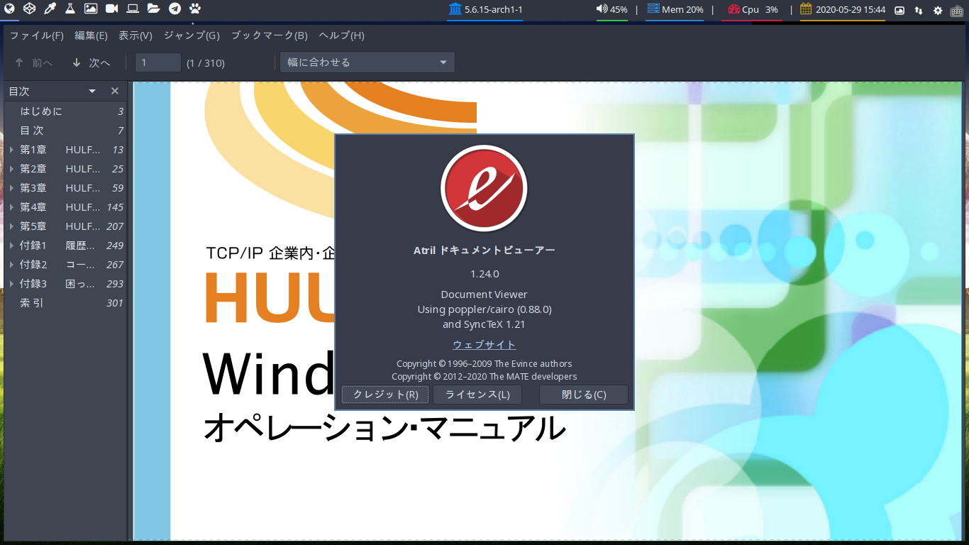Open the 幅に合わせる zoom dropdown
The width and height of the screenshot is (969, 545).
367,62
